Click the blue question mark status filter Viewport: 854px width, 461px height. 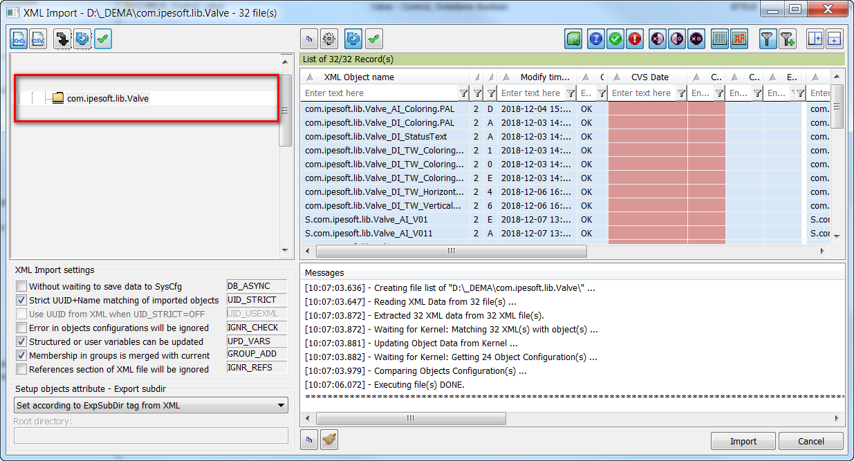click(595, 39)
